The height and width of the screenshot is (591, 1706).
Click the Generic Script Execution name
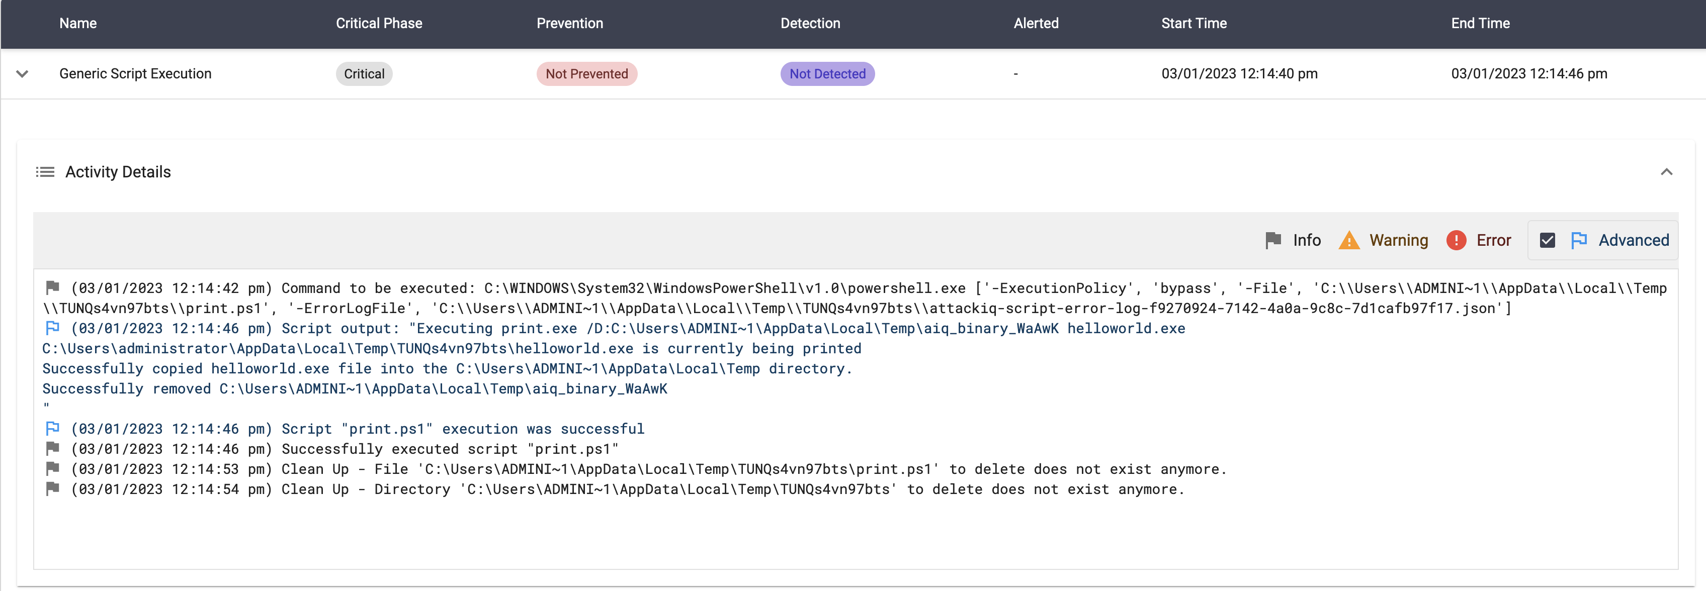pos(135,74)
